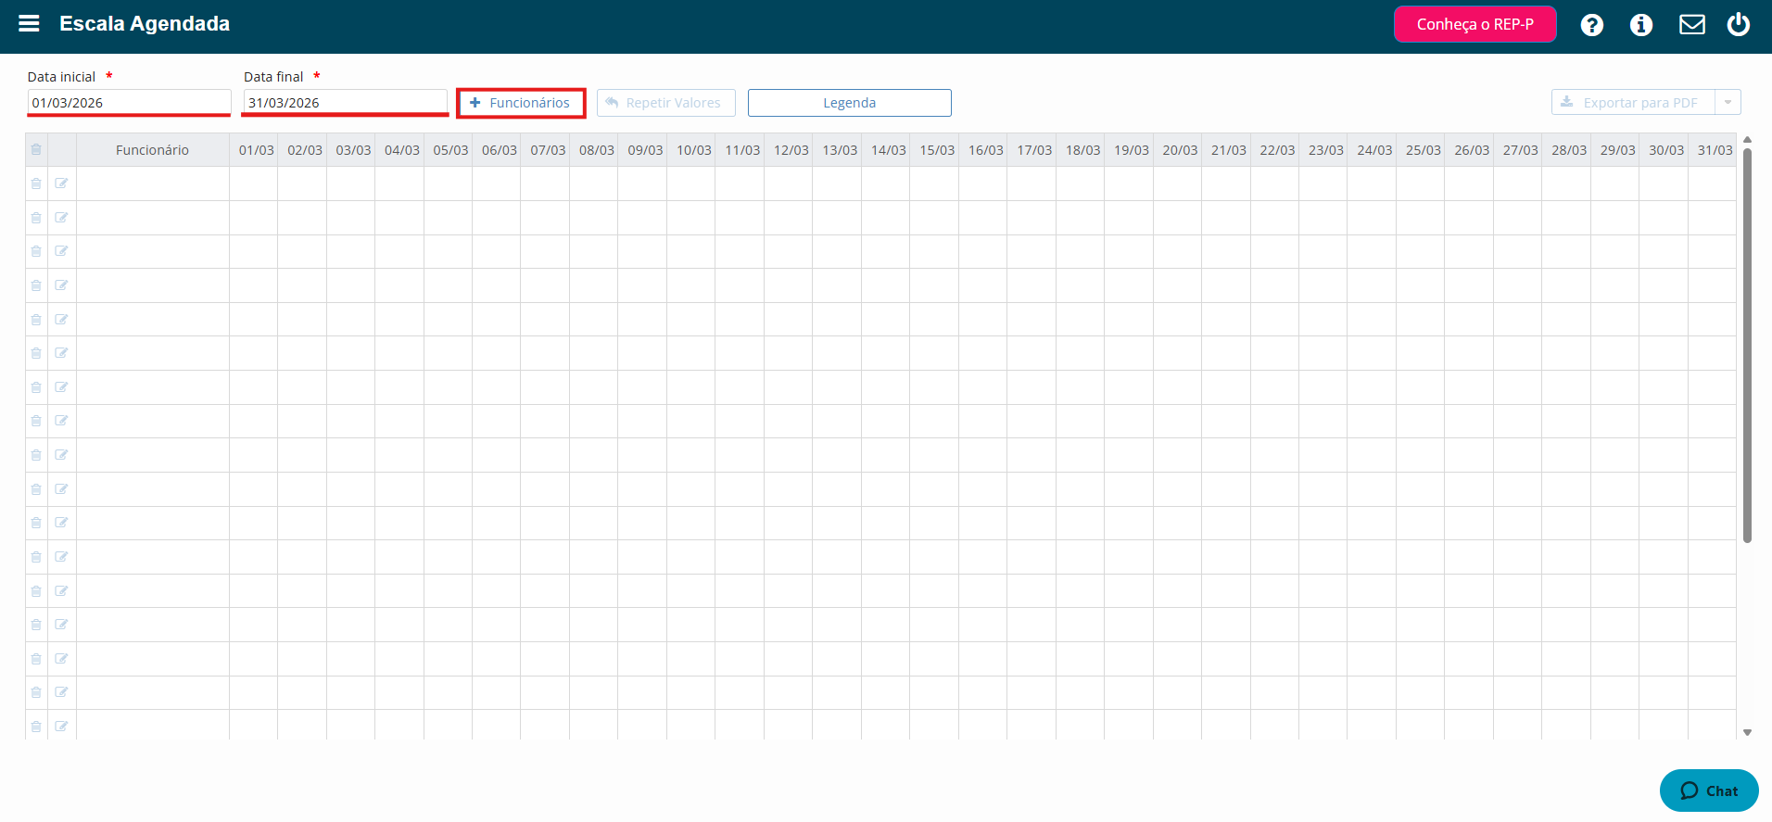The width and height of the screenshot is (1772, 822).
Task: Click the power logout icon
Action: tap(1738, 24)
